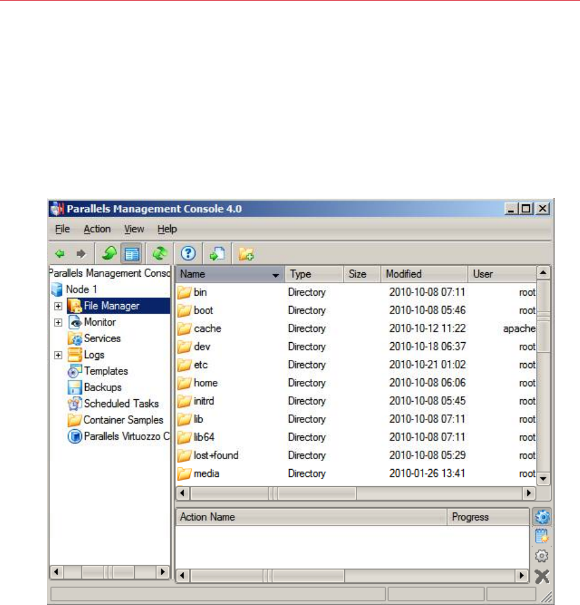Expand the Logs tree node
This screenshot has height=605, width=580.
point(58,355)
